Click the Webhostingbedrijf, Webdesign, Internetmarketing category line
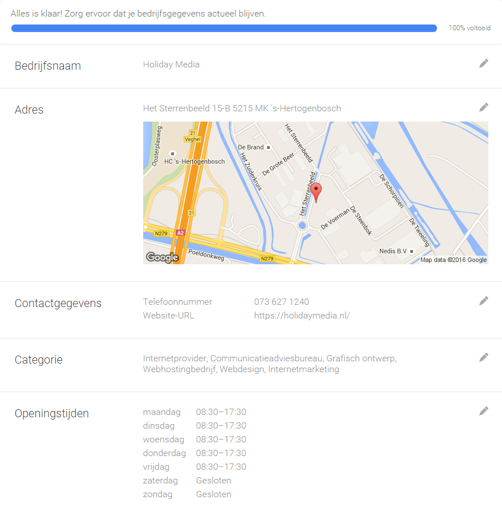The image size is (502, 508). (241, 369)
